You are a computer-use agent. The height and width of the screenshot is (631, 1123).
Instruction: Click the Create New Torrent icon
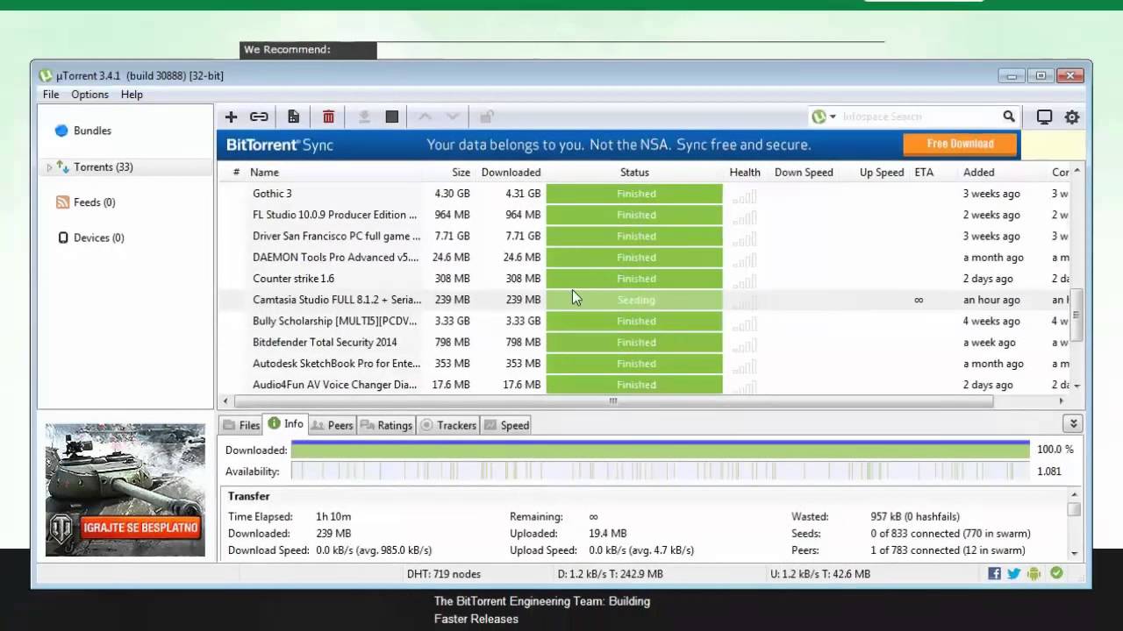pos(293,117)
